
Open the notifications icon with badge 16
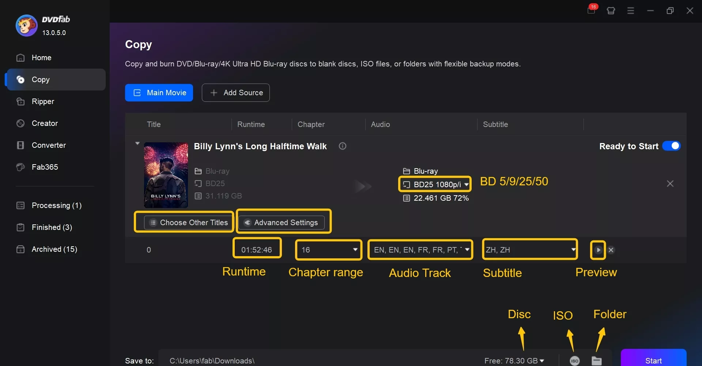coord(591,11)
